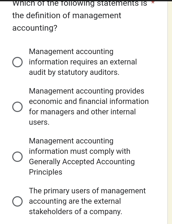Click the line "accounting are the external"
This screenshot has height=224, width=172.
(x=75, y=201)
